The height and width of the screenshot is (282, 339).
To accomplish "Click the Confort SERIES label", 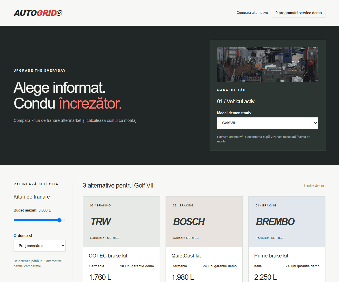I will coord(186,238).
